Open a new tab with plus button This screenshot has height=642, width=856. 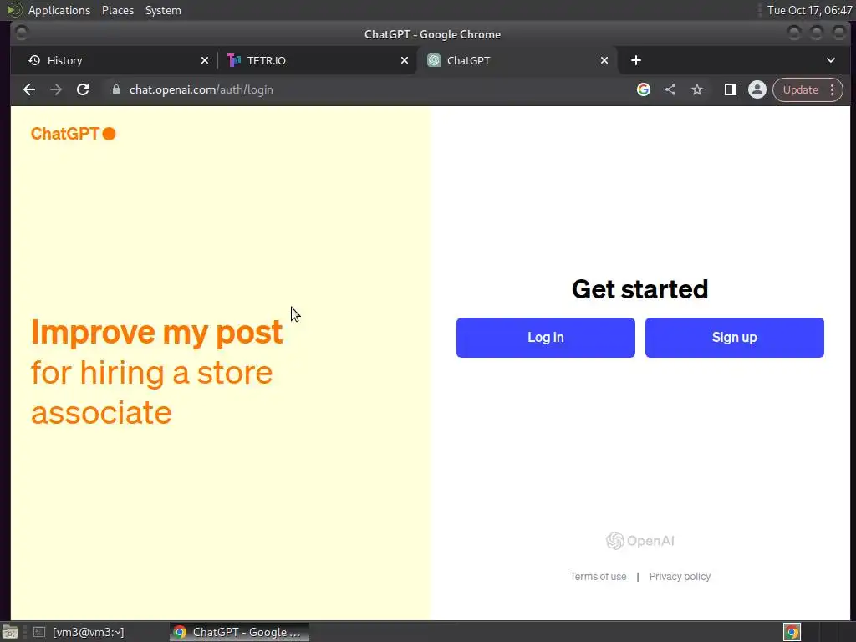(636, 60)
